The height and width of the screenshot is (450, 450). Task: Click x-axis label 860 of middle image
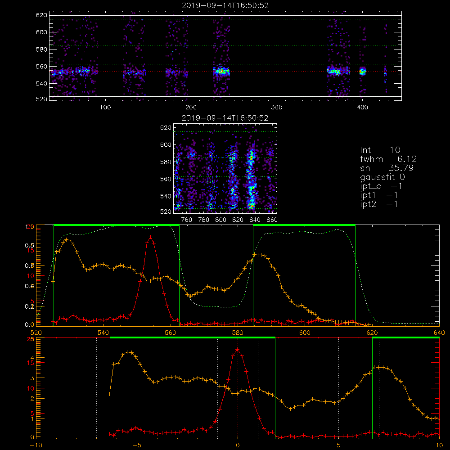pos(272,220)
